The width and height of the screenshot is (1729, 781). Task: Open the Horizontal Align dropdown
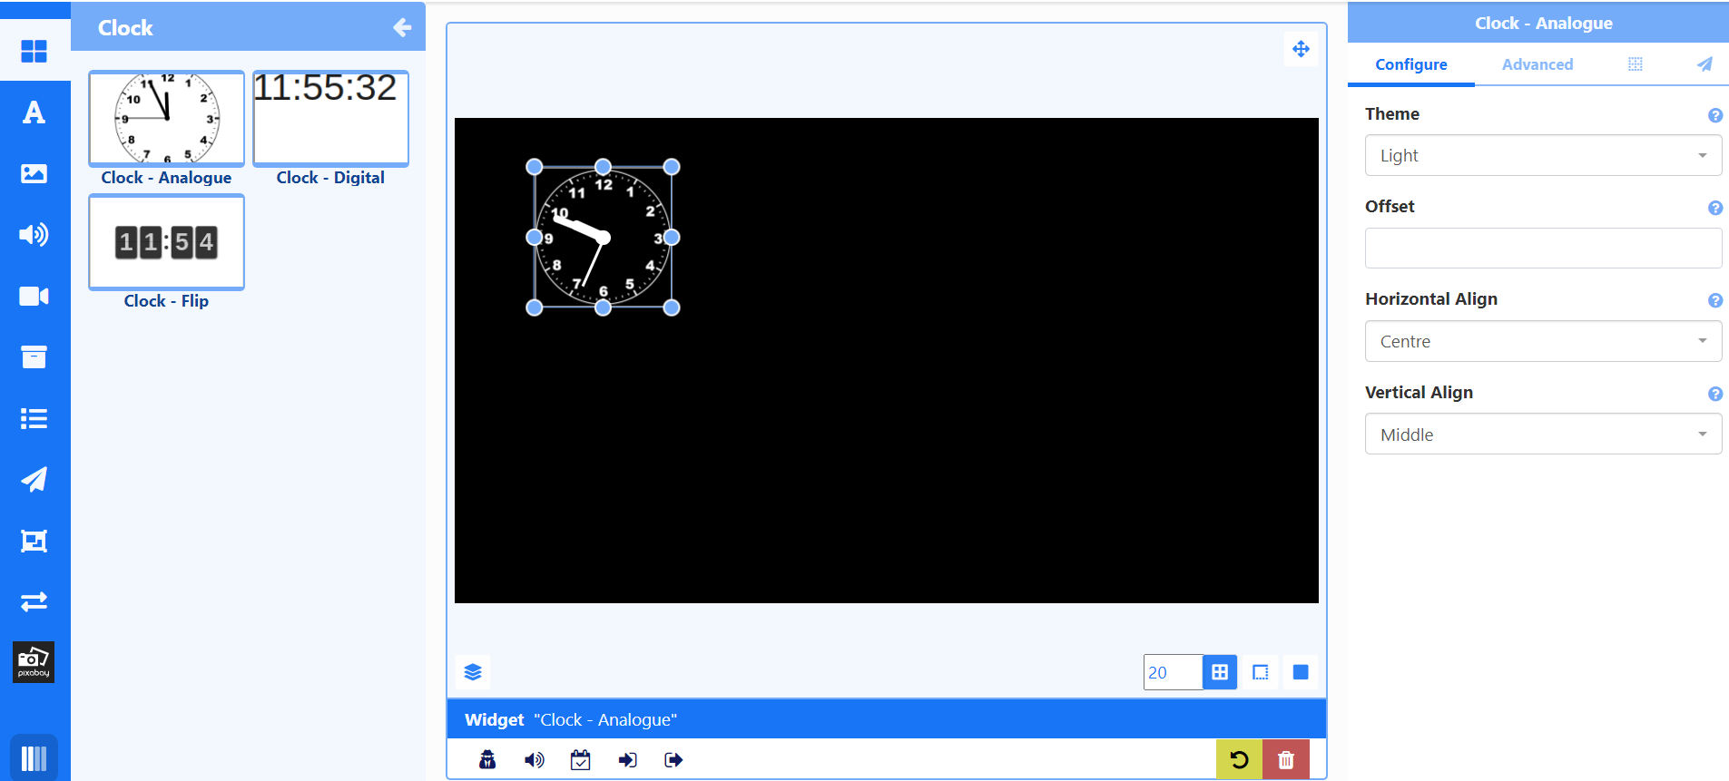pos(1543,342)
